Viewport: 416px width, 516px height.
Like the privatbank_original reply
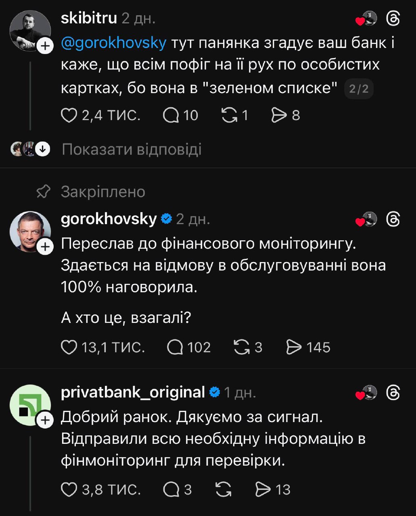[x=69, y=489]
